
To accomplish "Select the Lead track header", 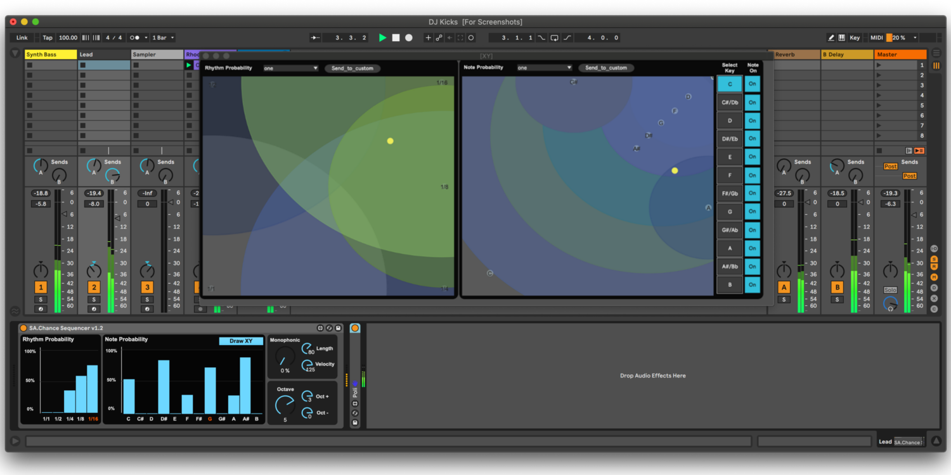I will coord(104,54).
